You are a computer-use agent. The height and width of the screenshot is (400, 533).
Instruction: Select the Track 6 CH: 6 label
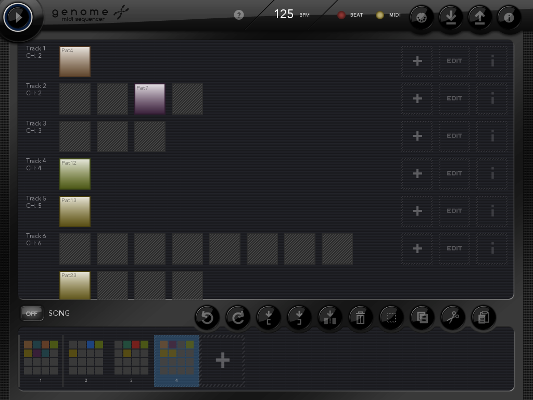[36, 240]
